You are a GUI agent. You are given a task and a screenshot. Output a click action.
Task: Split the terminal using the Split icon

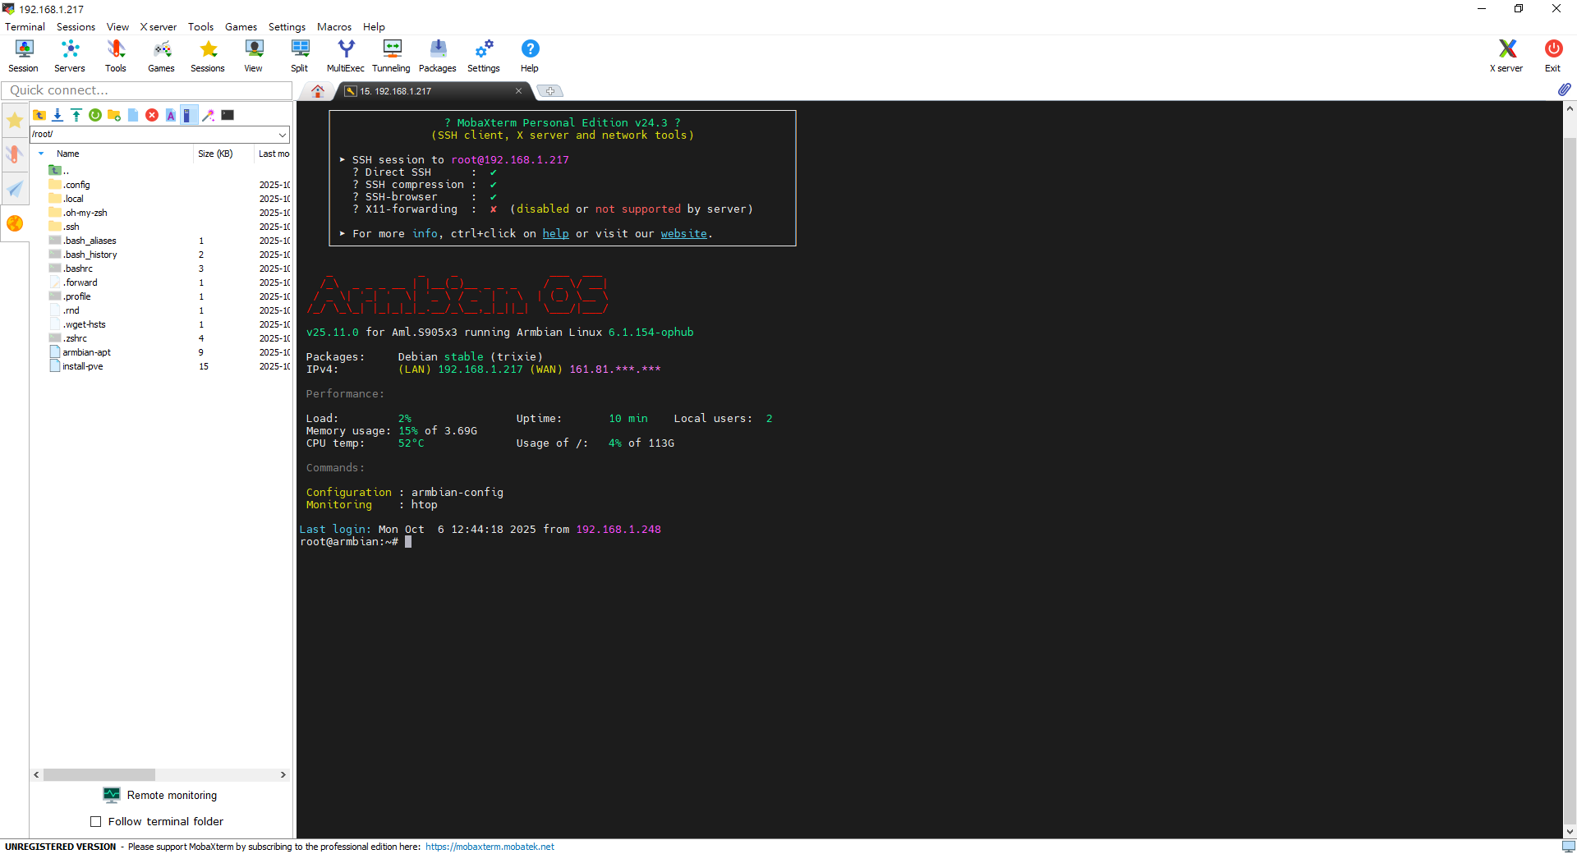tap(300, 56)
